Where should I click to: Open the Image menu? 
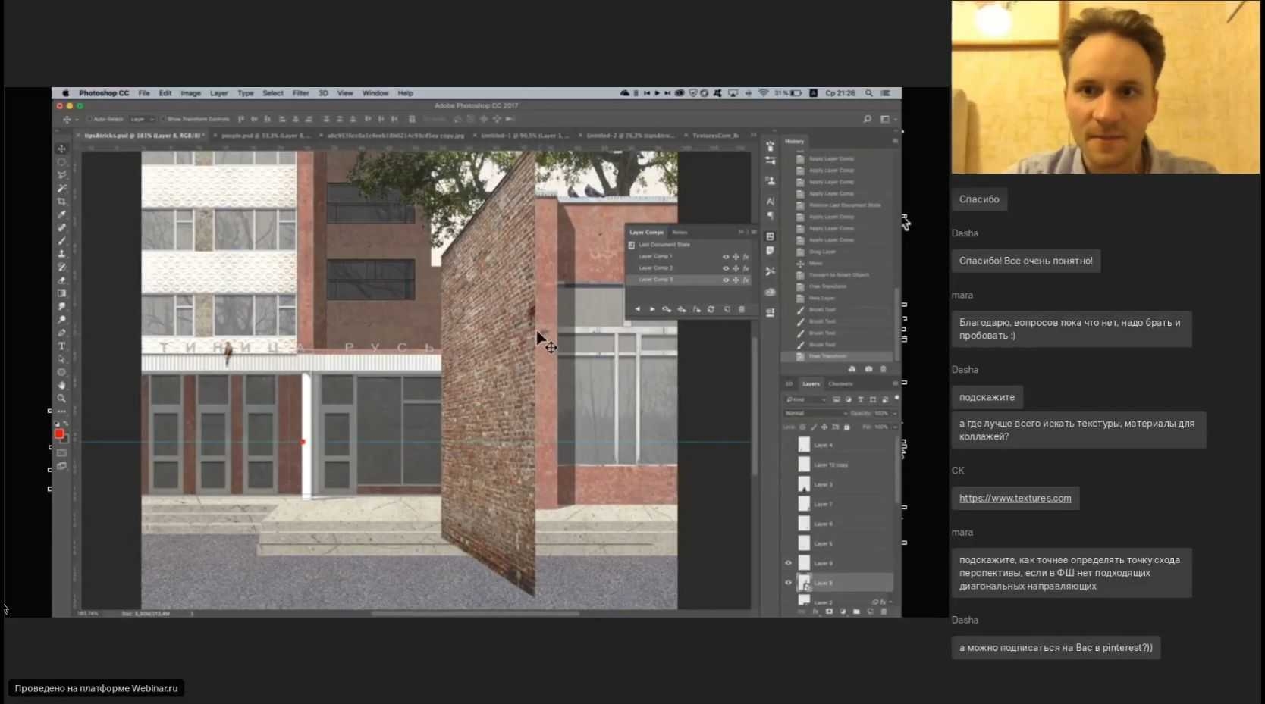[x=190, y=93]
